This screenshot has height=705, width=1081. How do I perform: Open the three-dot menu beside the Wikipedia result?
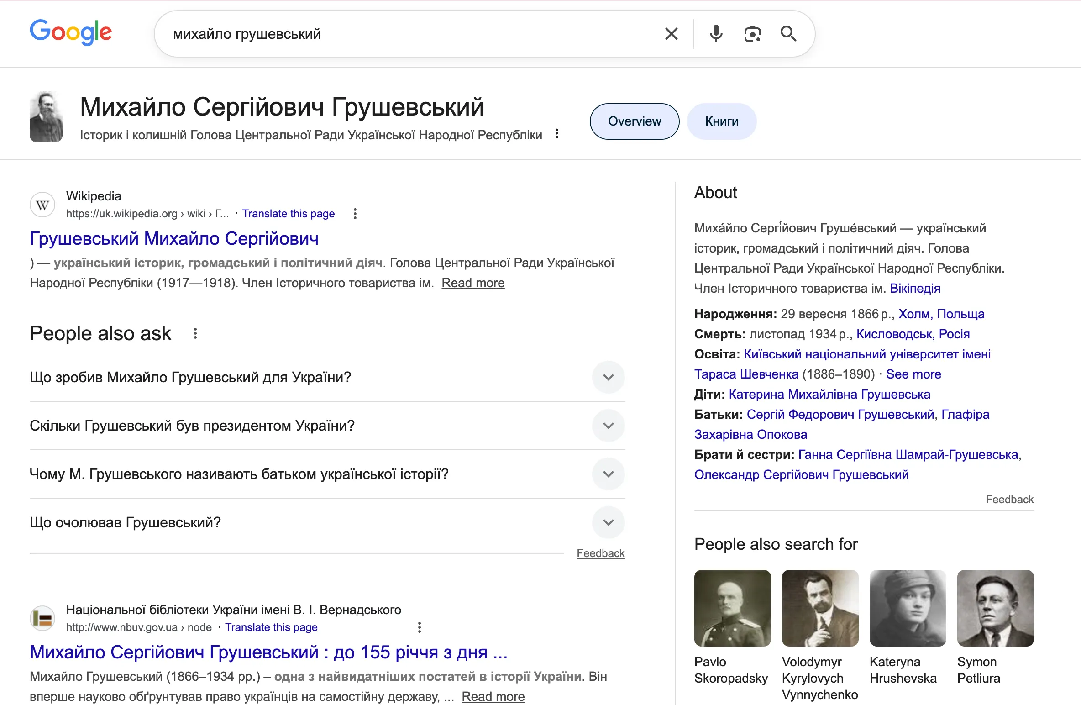click(355, 213)
